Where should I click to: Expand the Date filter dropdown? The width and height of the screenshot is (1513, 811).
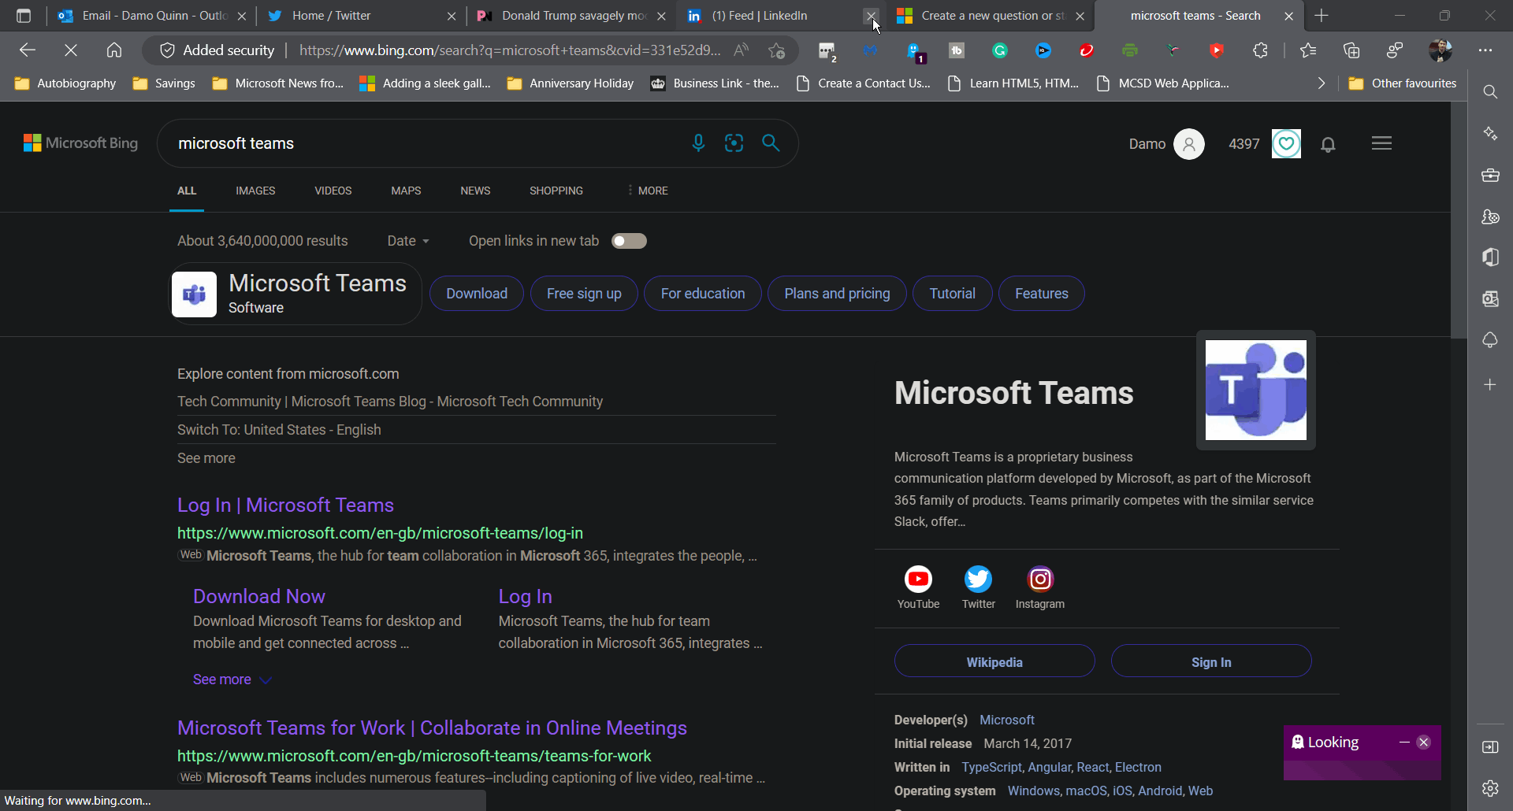[408, 241]
